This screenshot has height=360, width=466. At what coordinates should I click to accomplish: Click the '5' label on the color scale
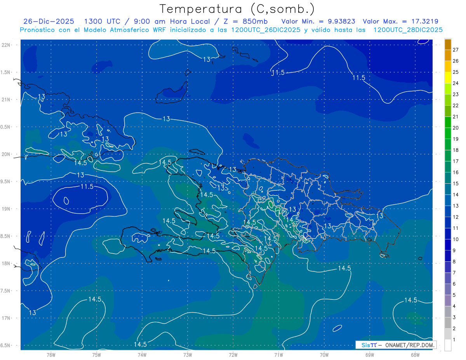454,295
